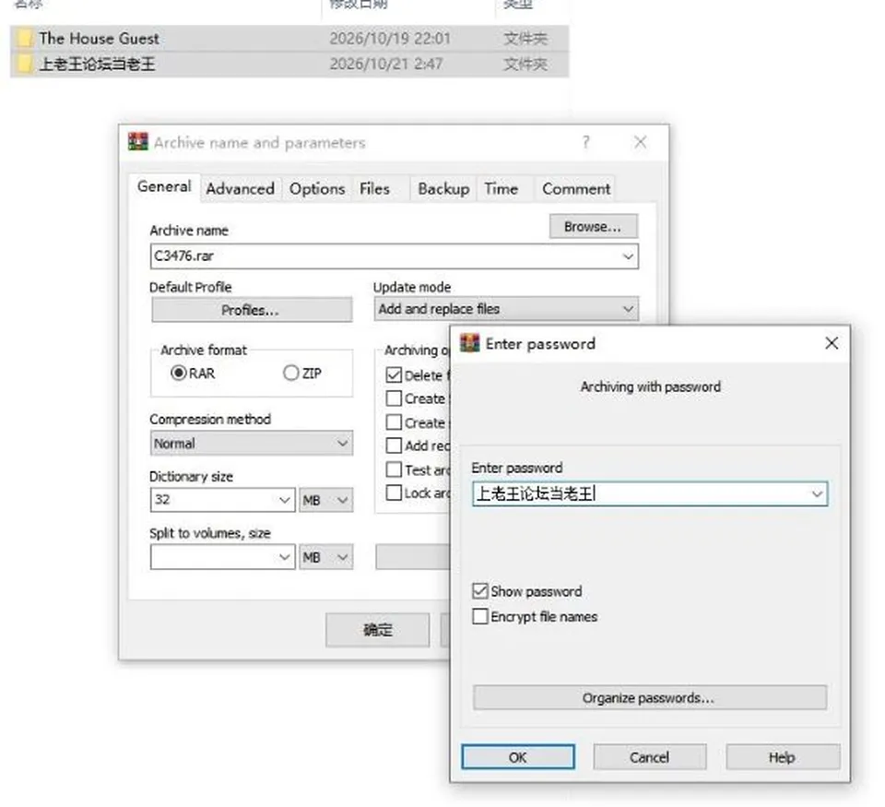This screenshot has width=885, height=807.
Task: Uncheck the Delete files checkbox
Action: point(394,375)
